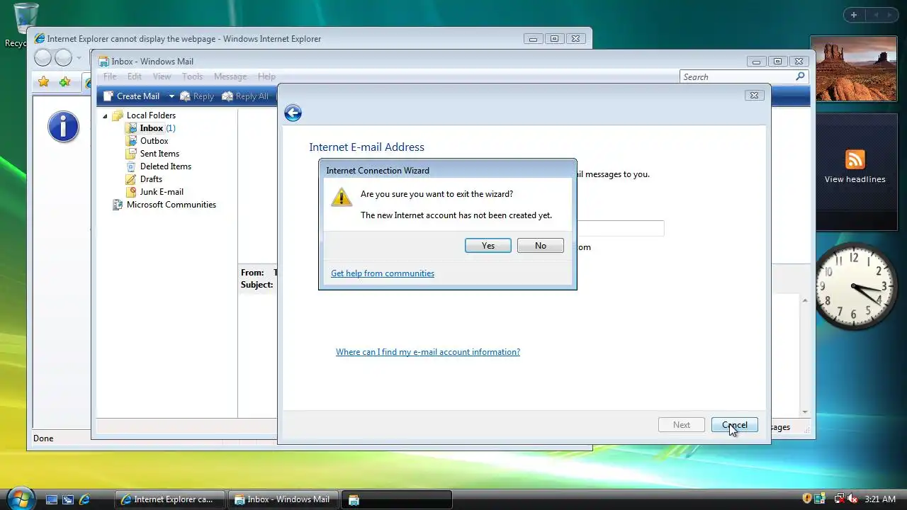Switch to Internet Explorer taskbar button
This screenshot has height=510, width=907.
pyautogui.click(x=169, y=499)
